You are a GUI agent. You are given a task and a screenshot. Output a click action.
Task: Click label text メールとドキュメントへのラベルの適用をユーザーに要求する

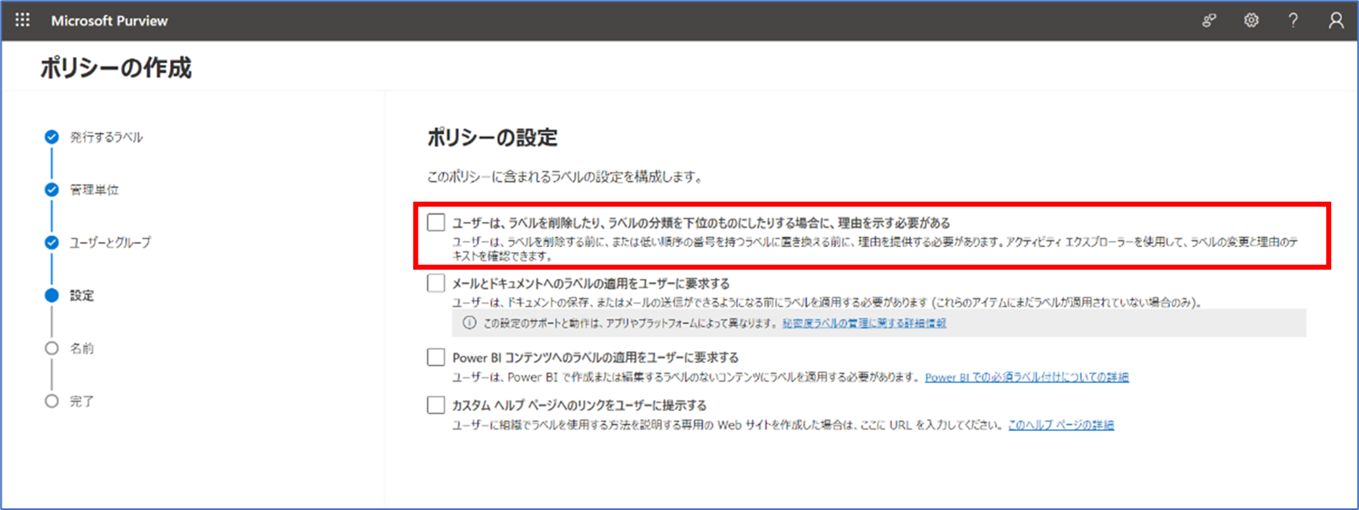click(591, 283)
